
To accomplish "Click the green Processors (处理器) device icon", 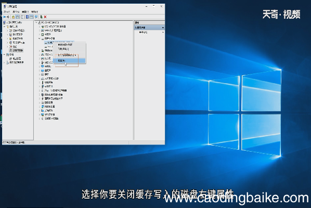I will [43, 34].
